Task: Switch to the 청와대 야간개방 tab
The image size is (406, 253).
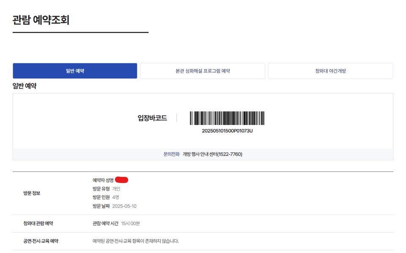Action: pos(330,71)
